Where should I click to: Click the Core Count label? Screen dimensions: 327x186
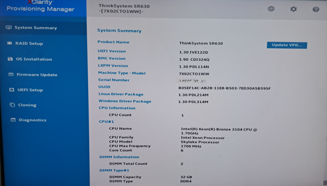pyautogui.click(x=121, y=150)
